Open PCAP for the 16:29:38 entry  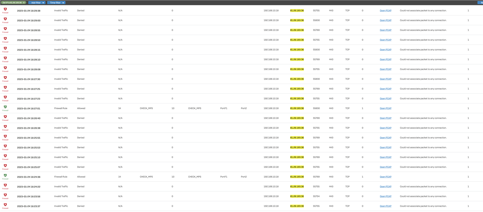pyautogui.click(x=385, y=11)
